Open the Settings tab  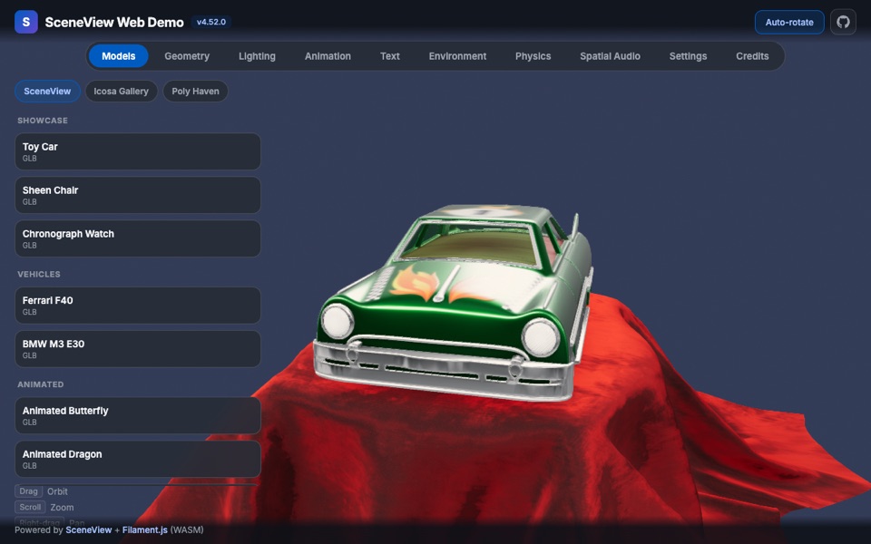(688, 56)
